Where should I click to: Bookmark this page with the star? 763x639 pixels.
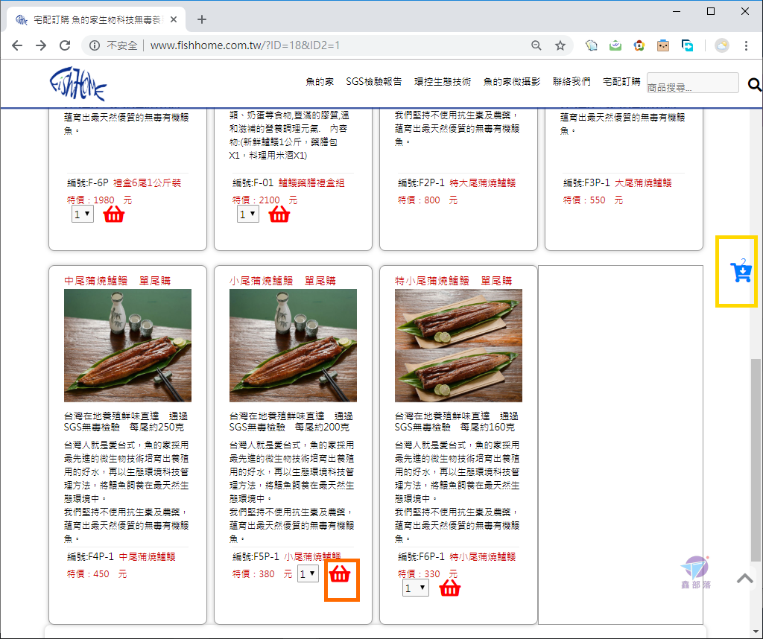(560, 45)
